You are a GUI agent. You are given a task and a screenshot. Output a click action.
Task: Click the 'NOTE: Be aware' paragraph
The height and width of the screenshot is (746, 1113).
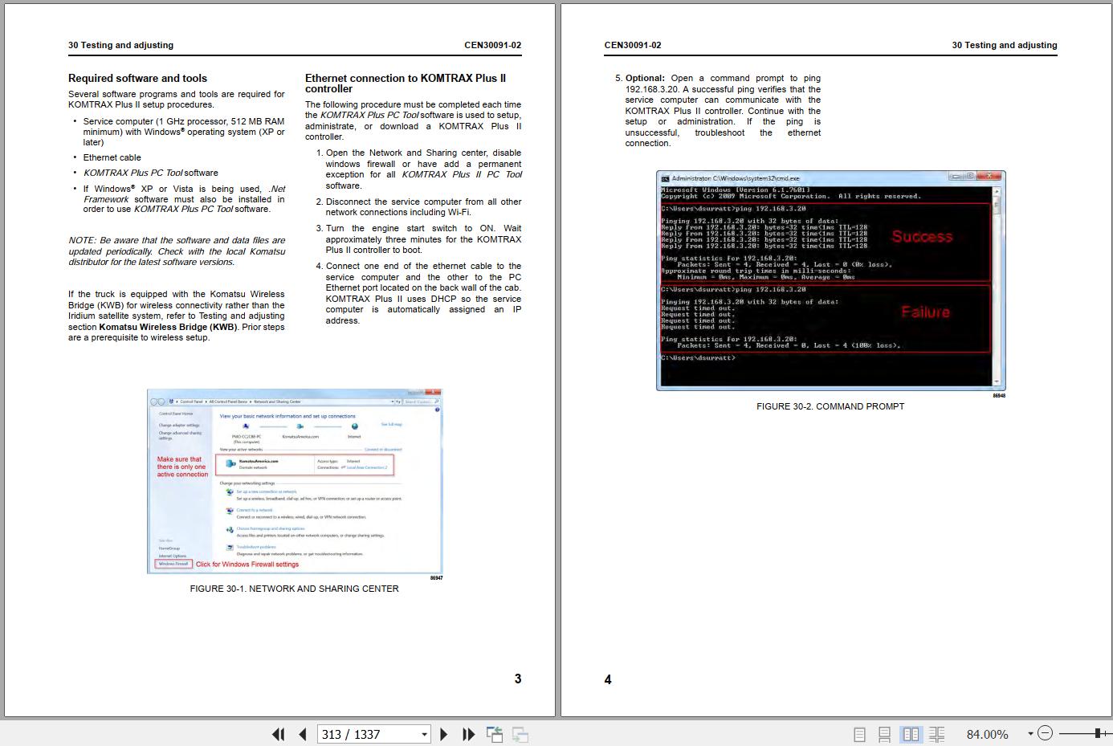tap(177, 251)
